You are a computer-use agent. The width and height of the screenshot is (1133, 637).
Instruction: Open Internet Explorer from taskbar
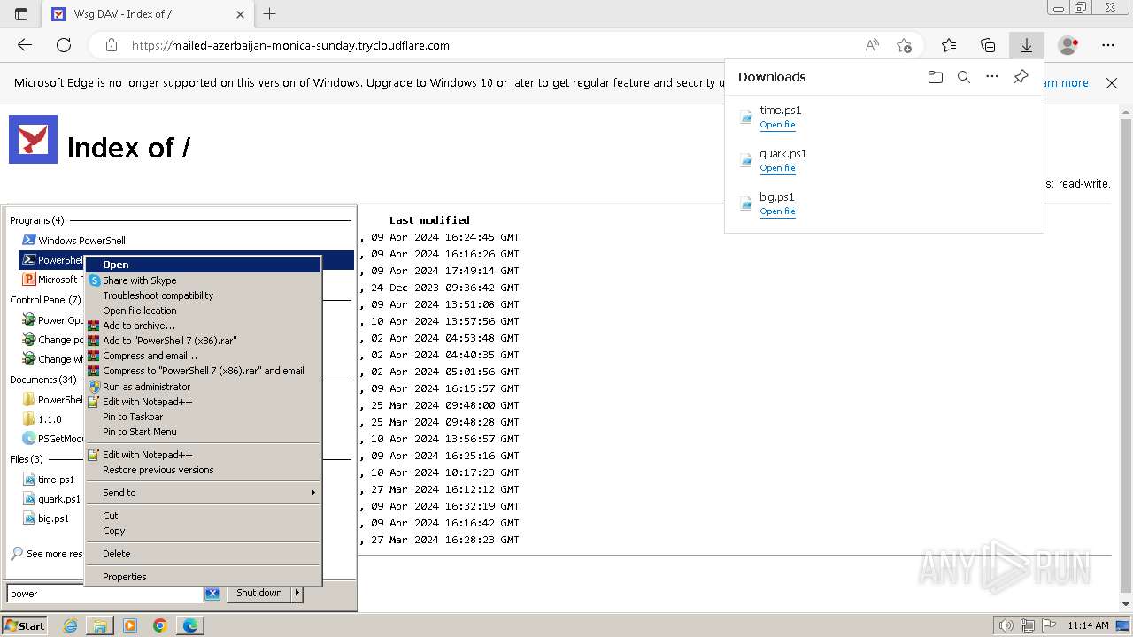click(70, 625)
